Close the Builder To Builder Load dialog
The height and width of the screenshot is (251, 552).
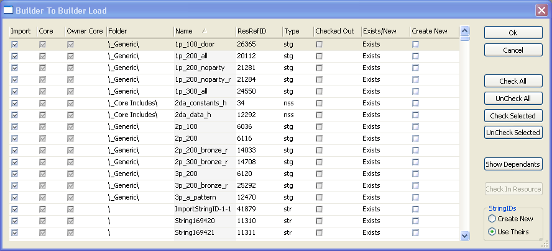(x=541, y=11)
